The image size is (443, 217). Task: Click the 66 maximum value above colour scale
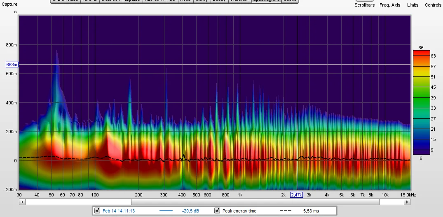[x=421, y=48]
